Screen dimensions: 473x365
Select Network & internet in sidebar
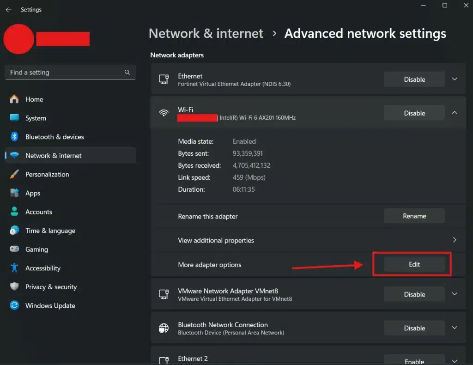pyautogui.click(x=70, y=155)
